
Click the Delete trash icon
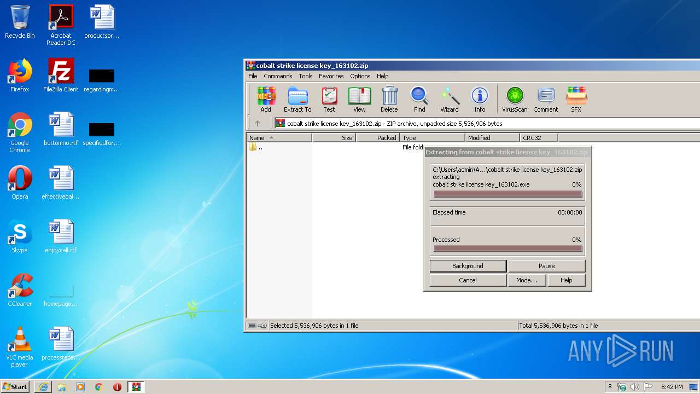(x=389, y=99)
